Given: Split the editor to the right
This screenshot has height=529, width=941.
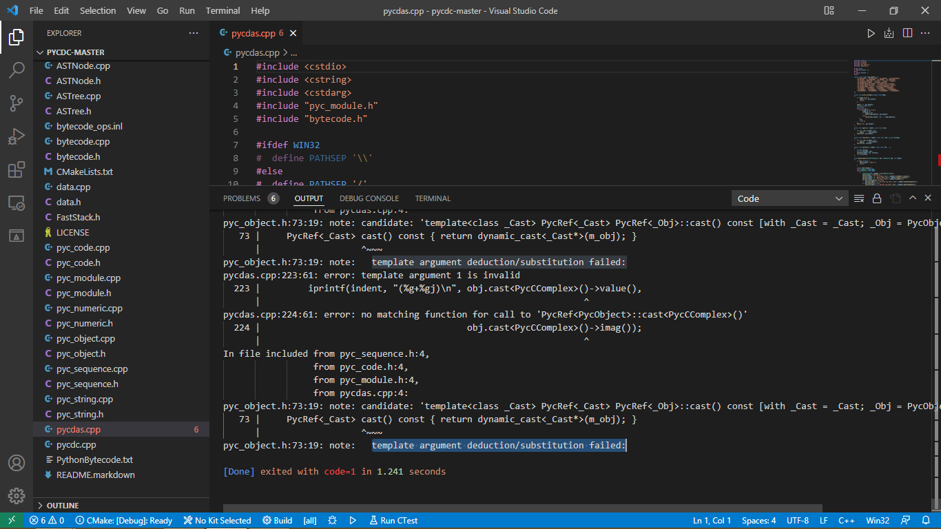Looking at the screenshot, I should click(907, 33).
